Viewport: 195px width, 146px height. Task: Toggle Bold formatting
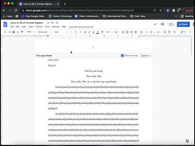[x=85, y=32]
